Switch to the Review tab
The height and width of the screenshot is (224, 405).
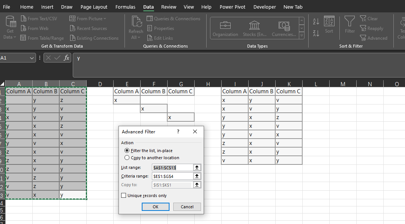(x=169, y=7)
